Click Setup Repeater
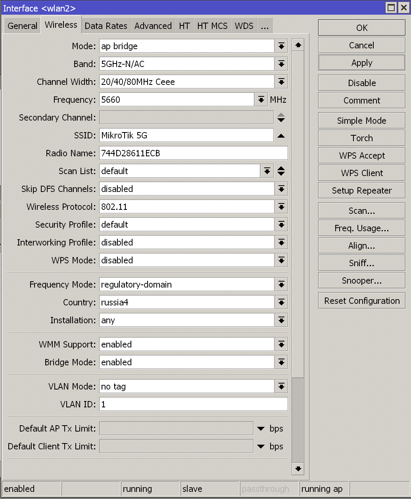Image resolution: width=411 pixels, height=499 pixels. [361, 190]
